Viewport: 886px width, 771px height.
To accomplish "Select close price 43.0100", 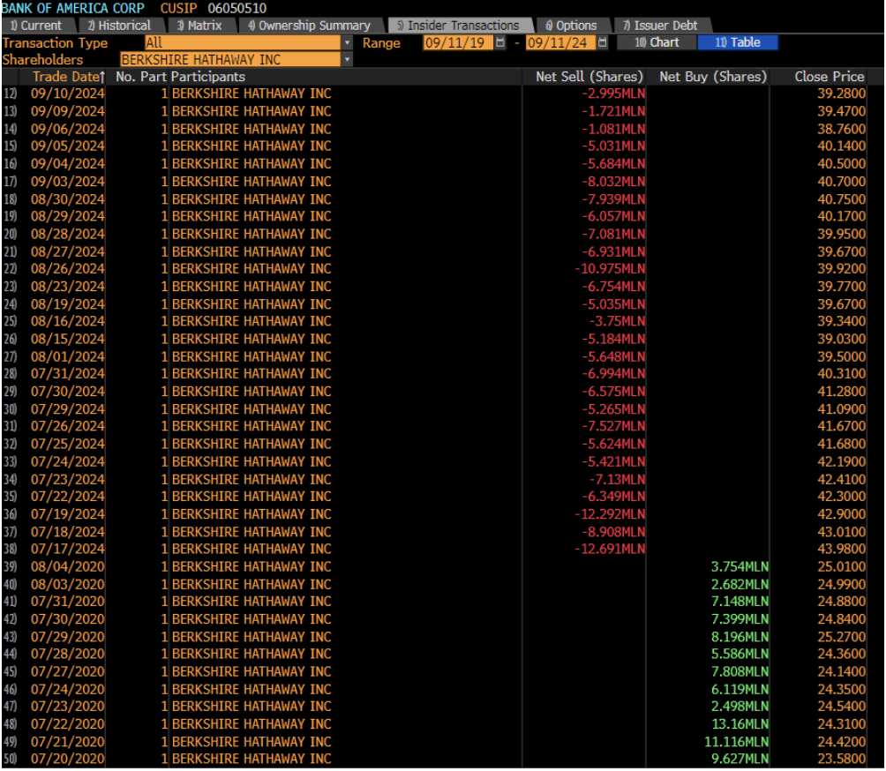I will [x=841, y=532].
